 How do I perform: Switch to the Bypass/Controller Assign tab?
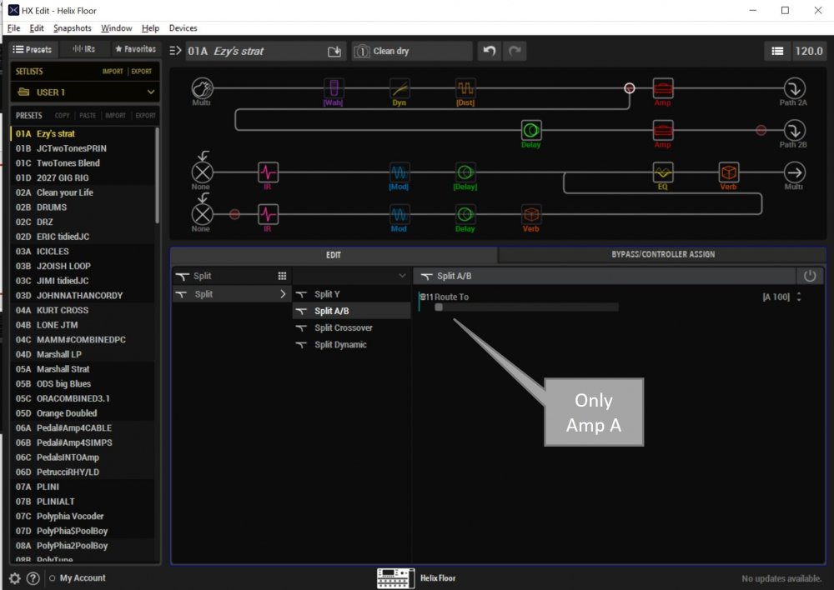click(x=663, y=255)
